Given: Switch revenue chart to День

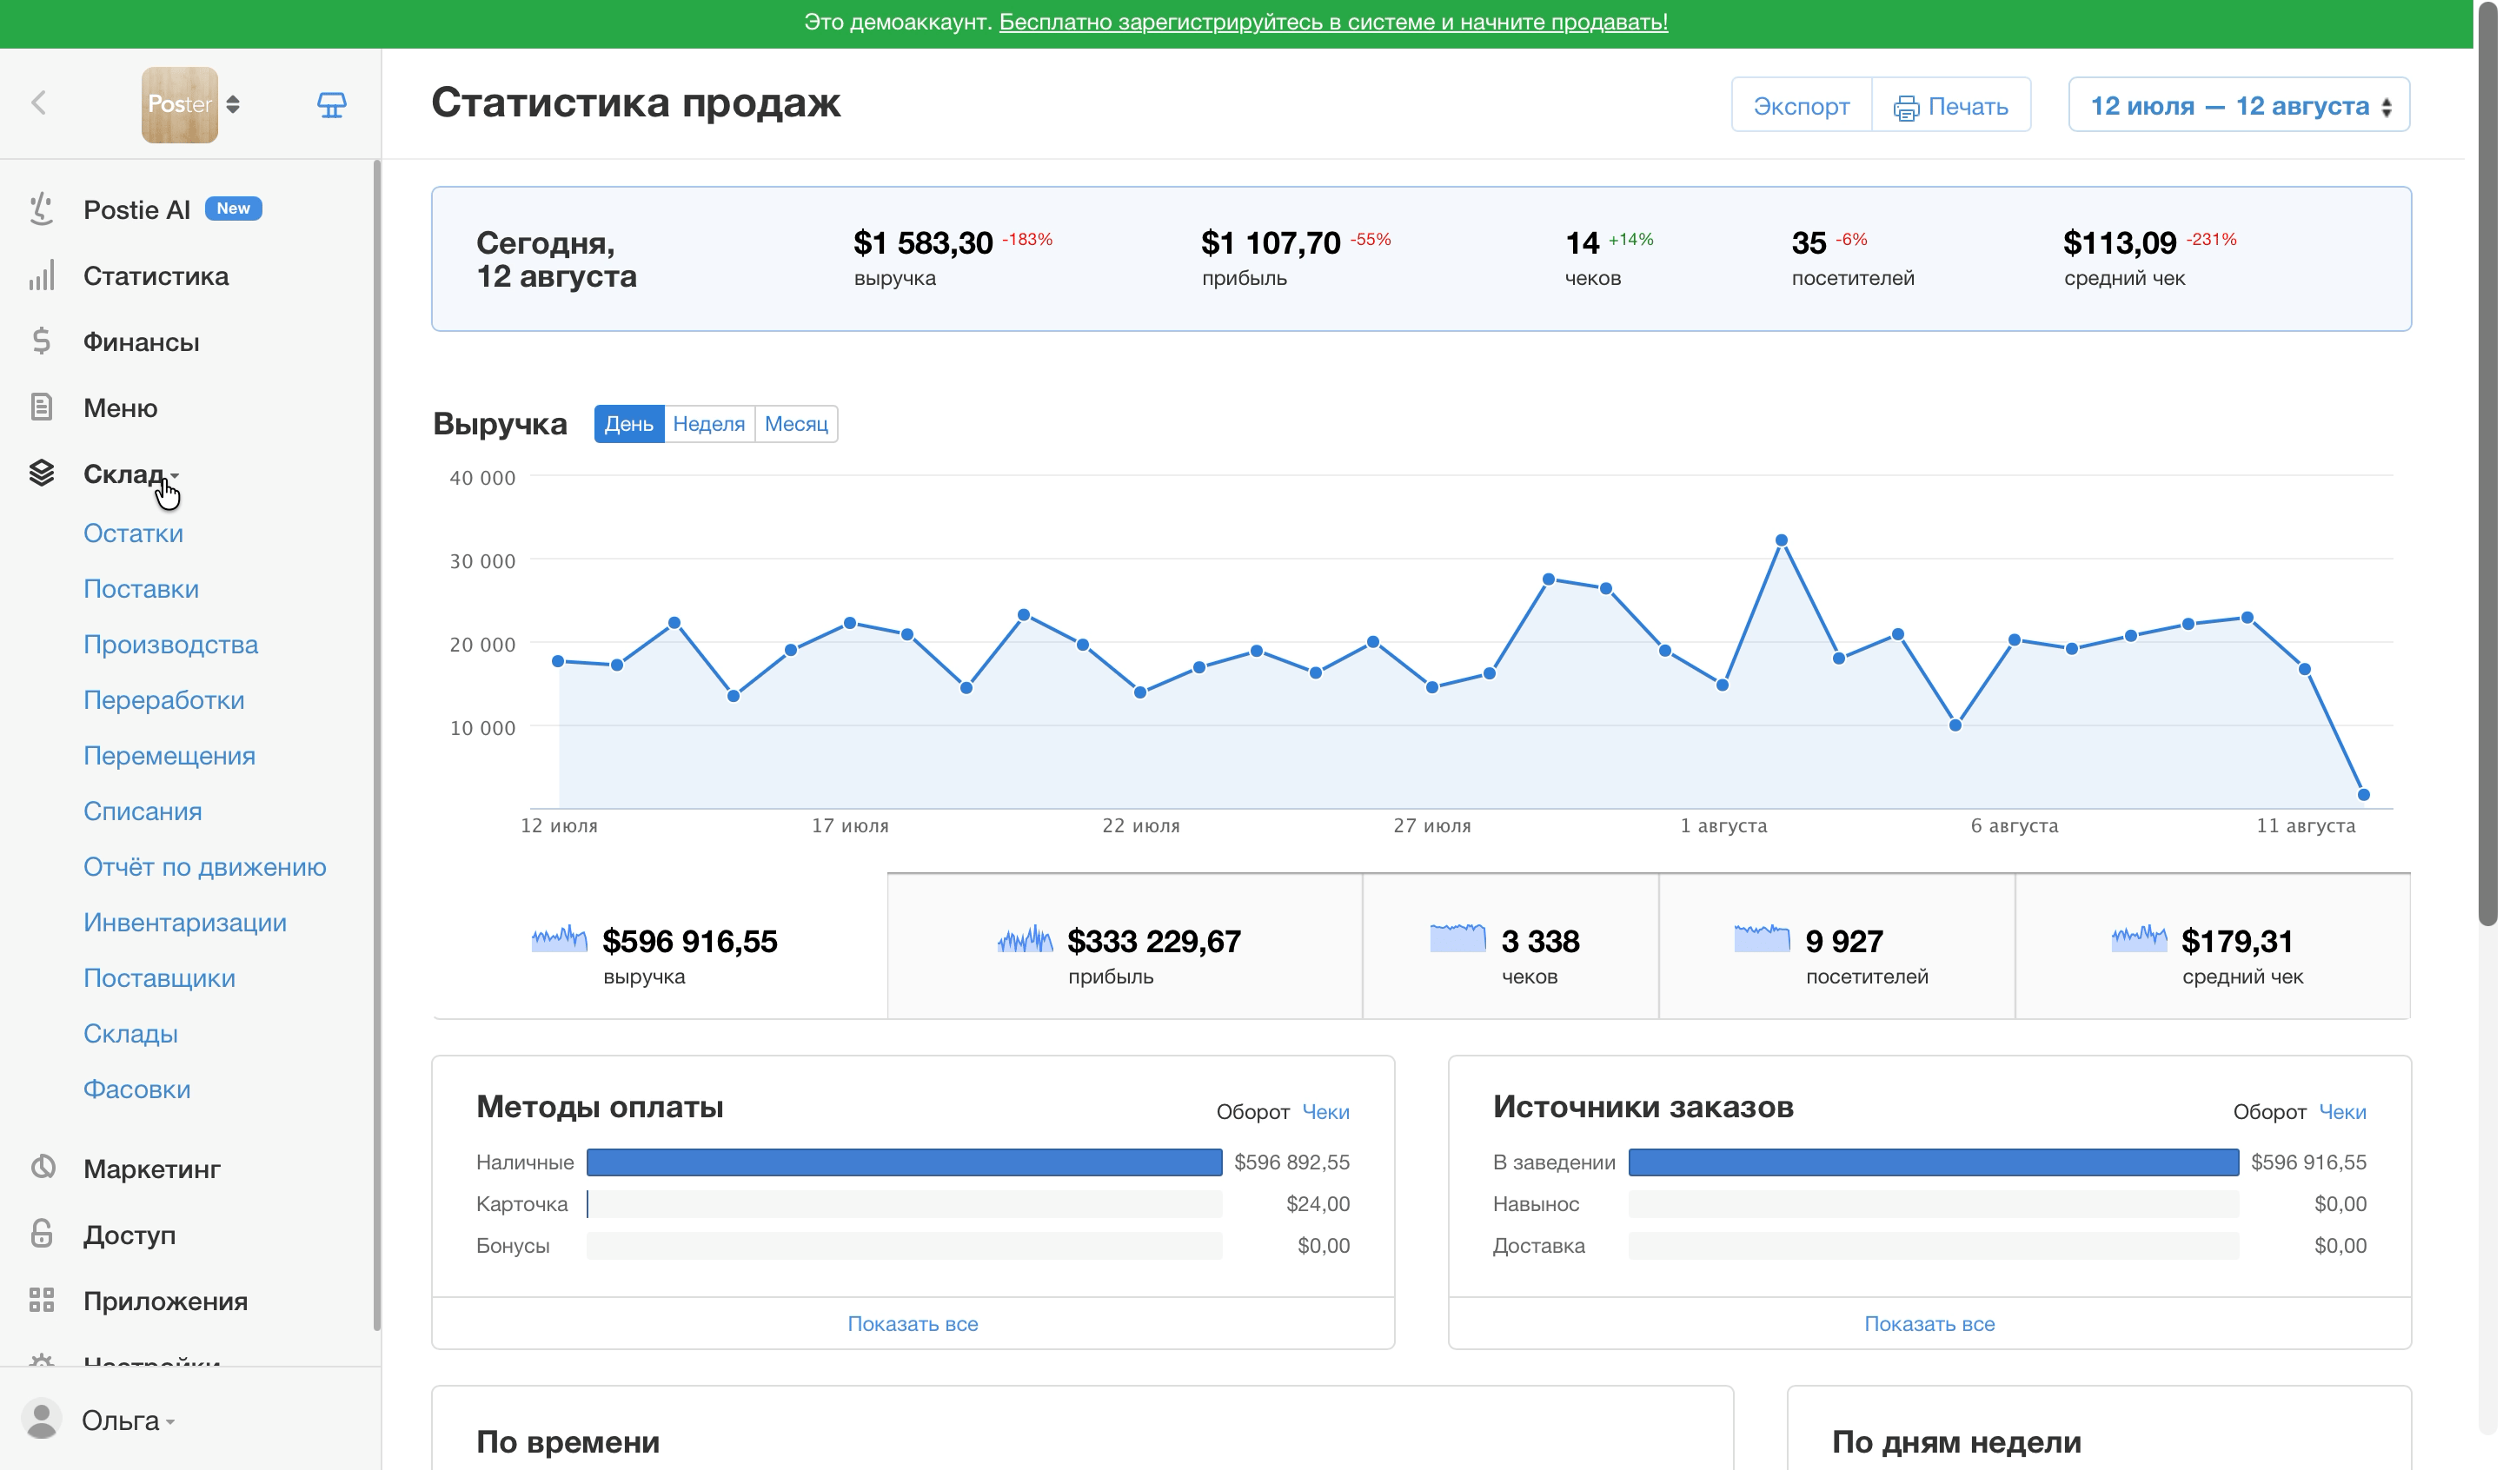Looking at the screenshot, I should coord(628,424).
